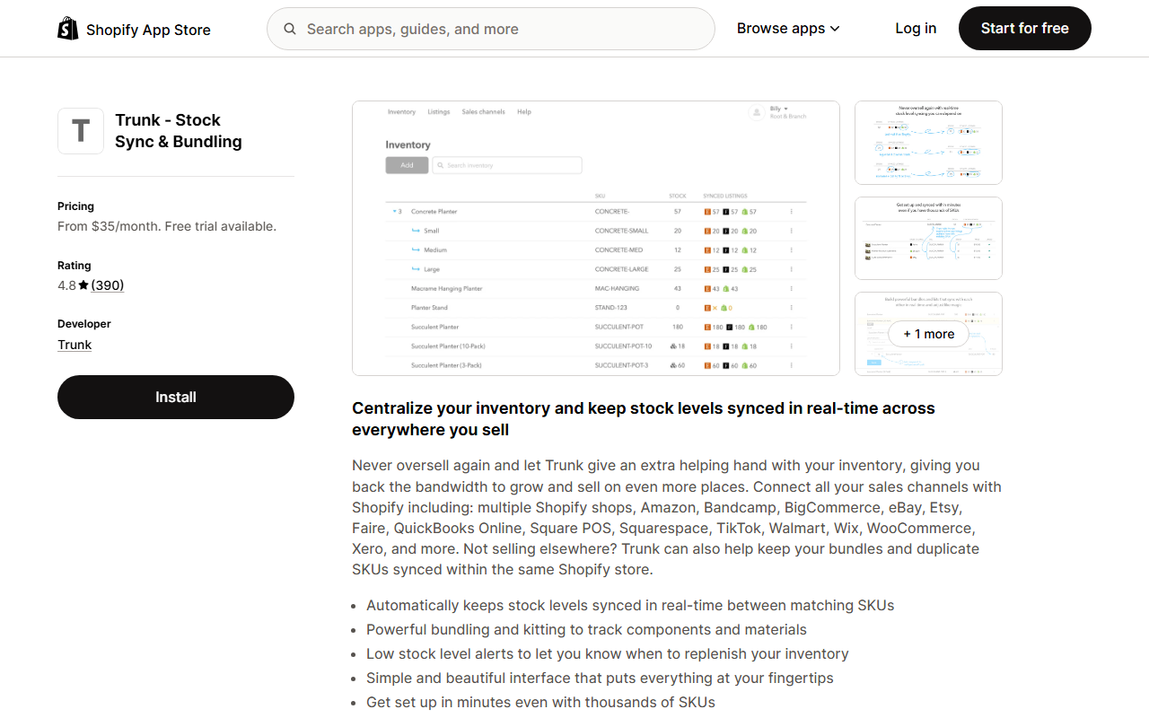1149x718 pixels.
Task: Click the Log in link
Action: [x=916, y=29]
